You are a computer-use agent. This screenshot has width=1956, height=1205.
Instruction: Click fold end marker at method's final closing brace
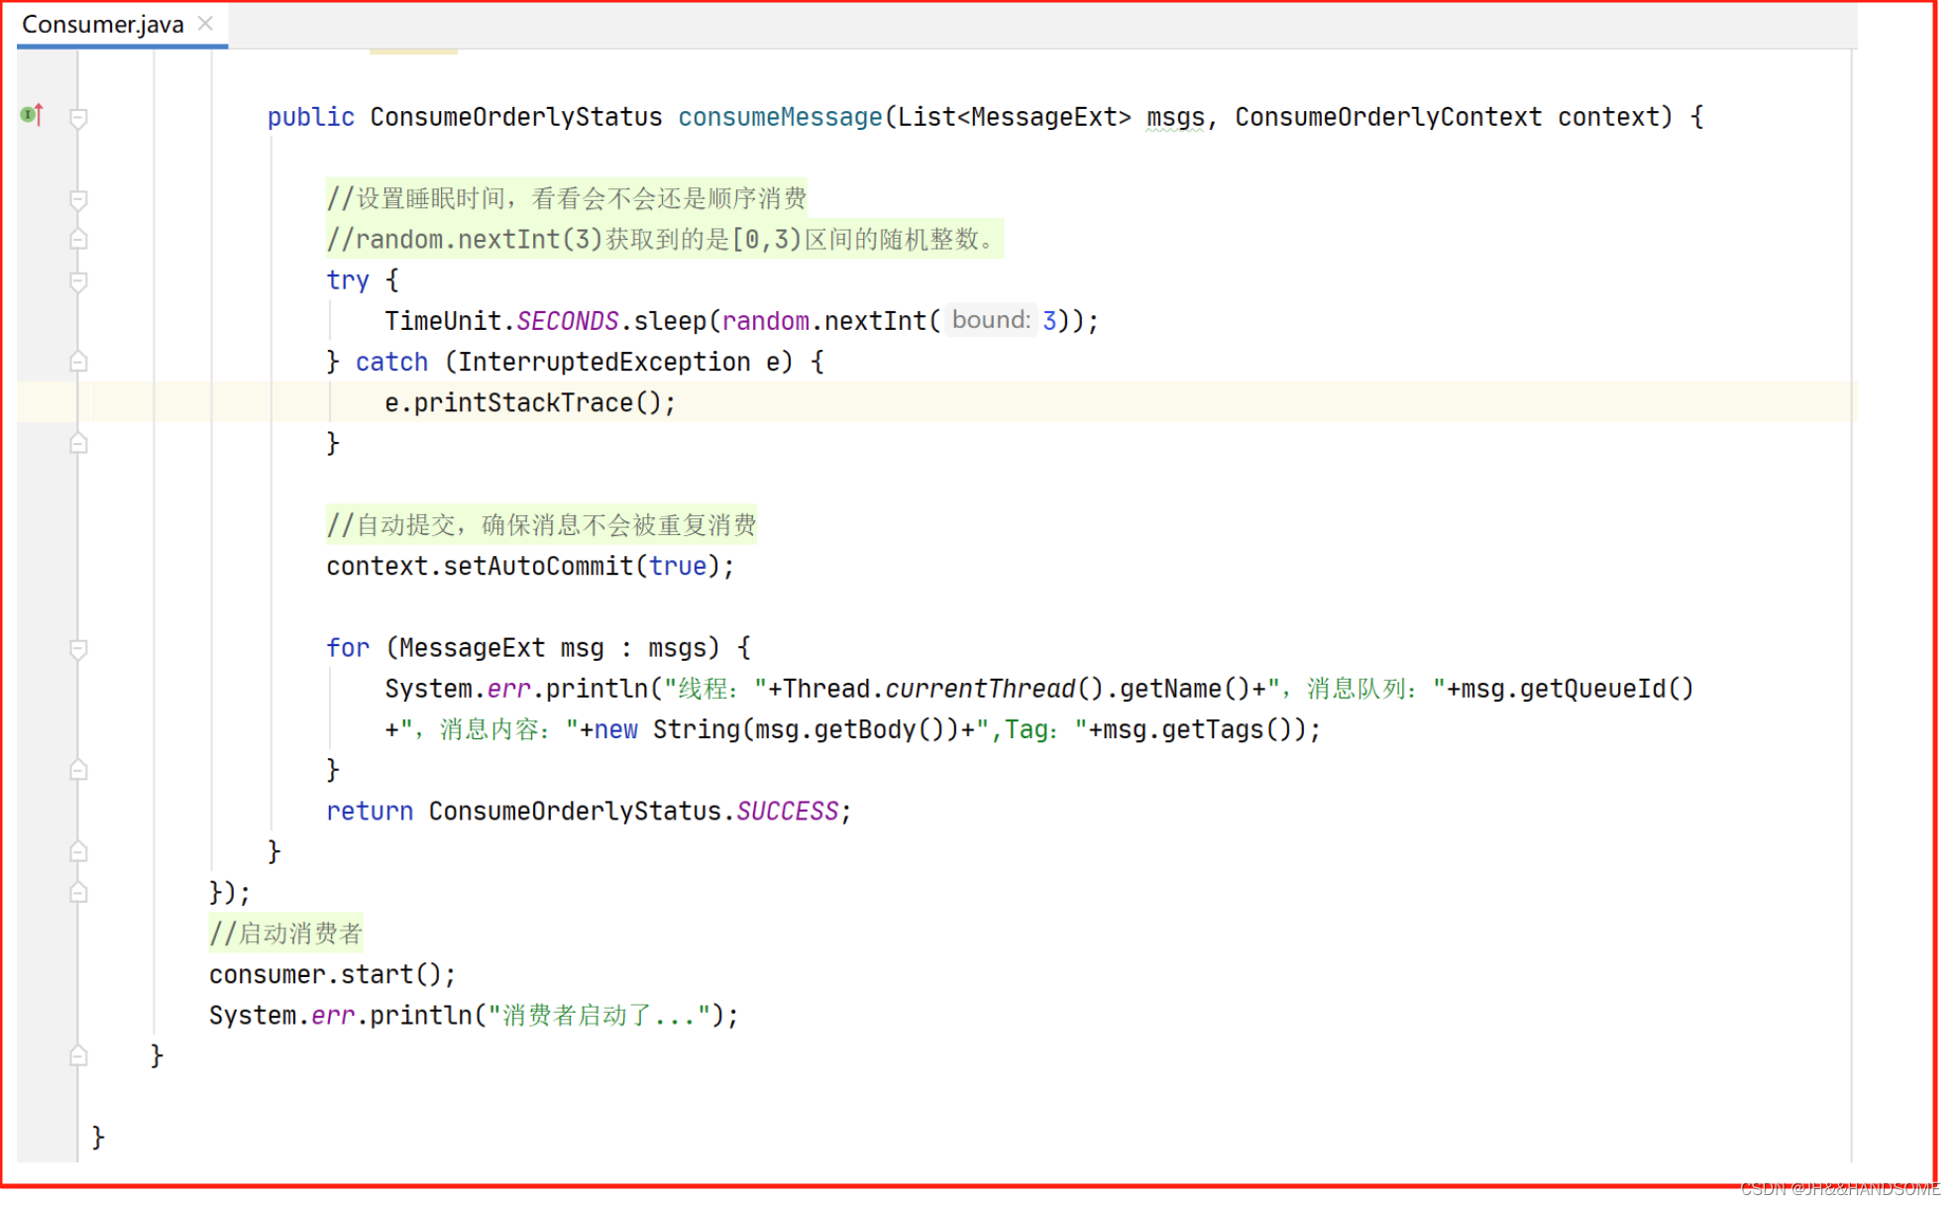click(x=78, y=1056)
